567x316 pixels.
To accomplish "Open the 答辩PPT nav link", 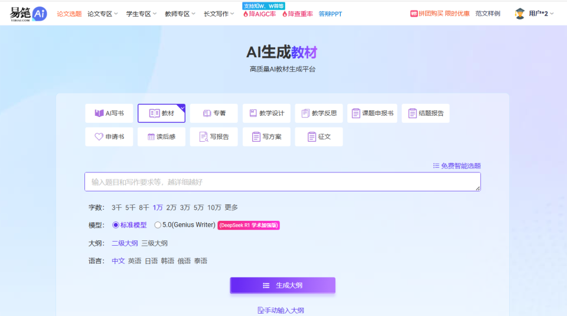I will 330,14.
